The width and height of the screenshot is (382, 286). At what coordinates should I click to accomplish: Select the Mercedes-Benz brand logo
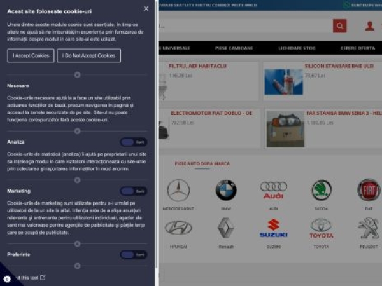coord(178,191)
